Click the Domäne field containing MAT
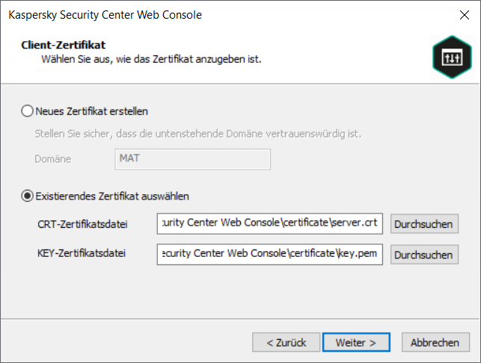 pyautogui.click(x=193, y=159)
